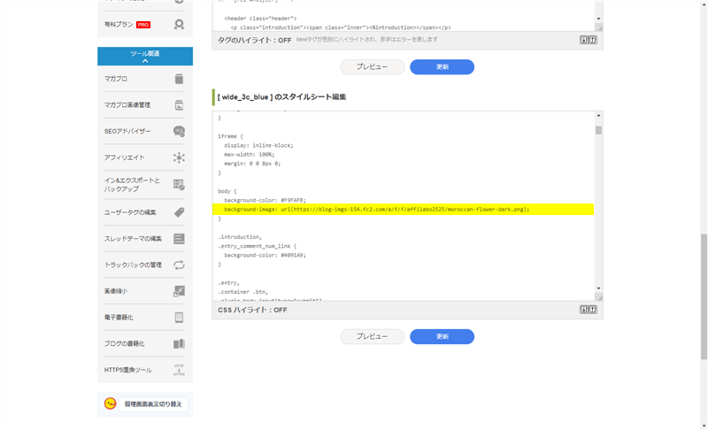Screen dimensions: 708x430
Task: Click the CSS editor resize grip corner
Action: pyautogui.click(x=599, y=297)
